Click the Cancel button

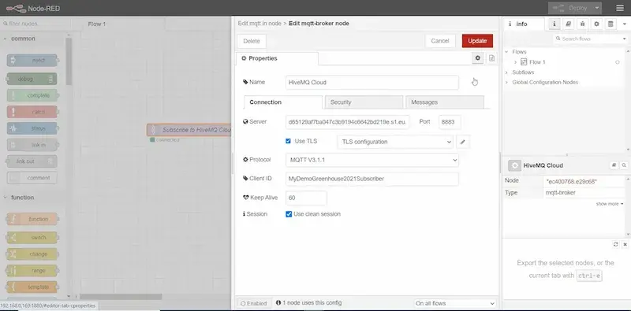[x=440, y=41]
